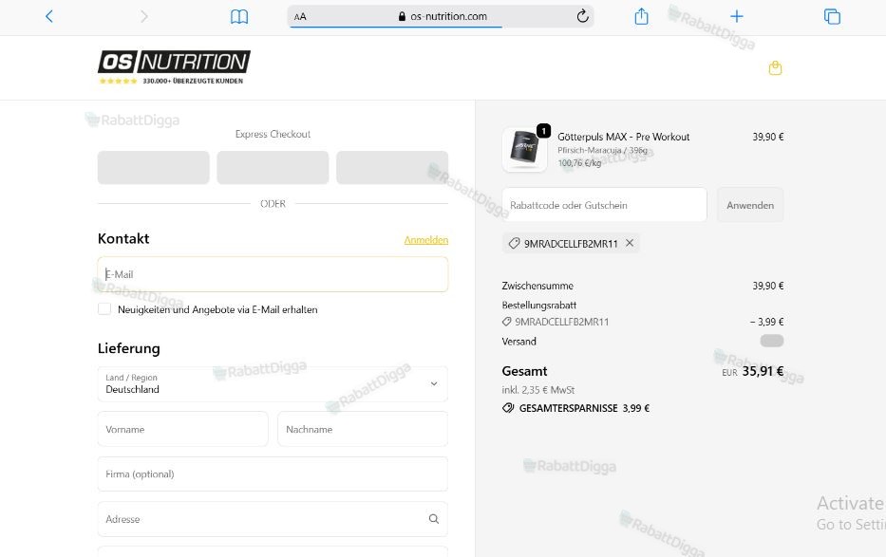Click the Anwenden button
Viewport: 886px width, 557px height.
point(750,205)
